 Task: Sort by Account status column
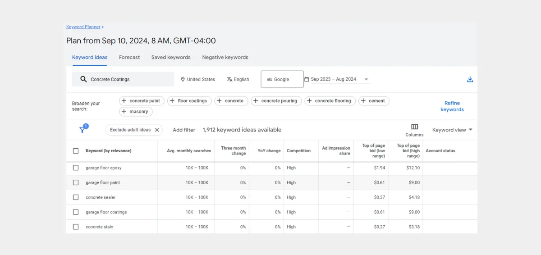pyautogui.click(x=440, y=151)
